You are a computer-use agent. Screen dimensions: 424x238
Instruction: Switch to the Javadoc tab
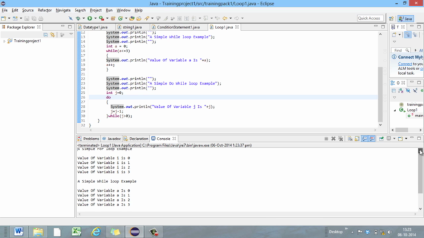111,139
